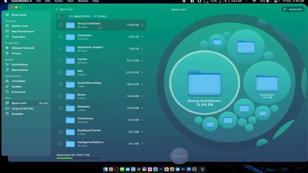Open the Uninstaller module
This screenshot has height=173, width=308.
pos(18,81)
